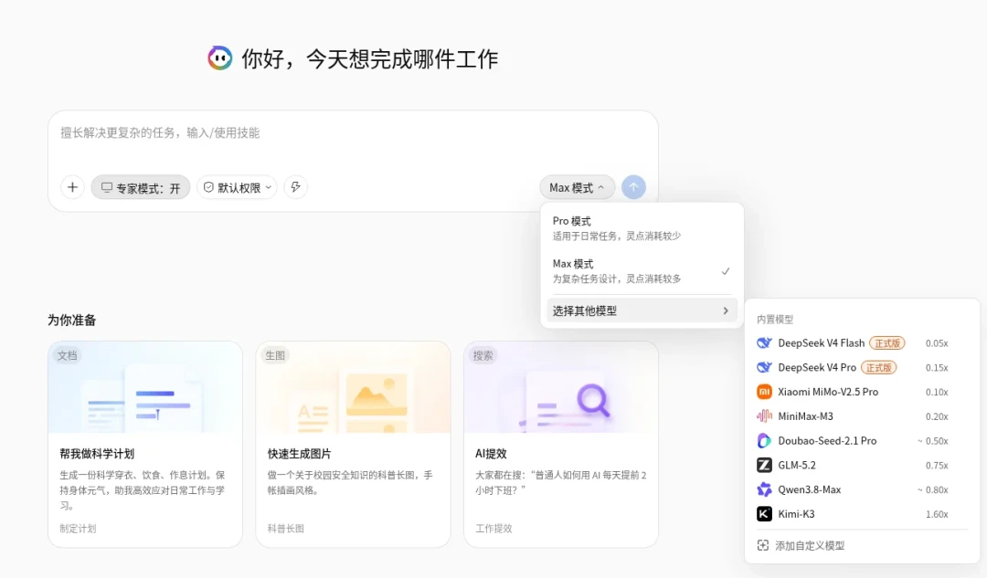Click the 制定计划 card footer text
This screenshot has height=578, width=987.
(78, 529)
